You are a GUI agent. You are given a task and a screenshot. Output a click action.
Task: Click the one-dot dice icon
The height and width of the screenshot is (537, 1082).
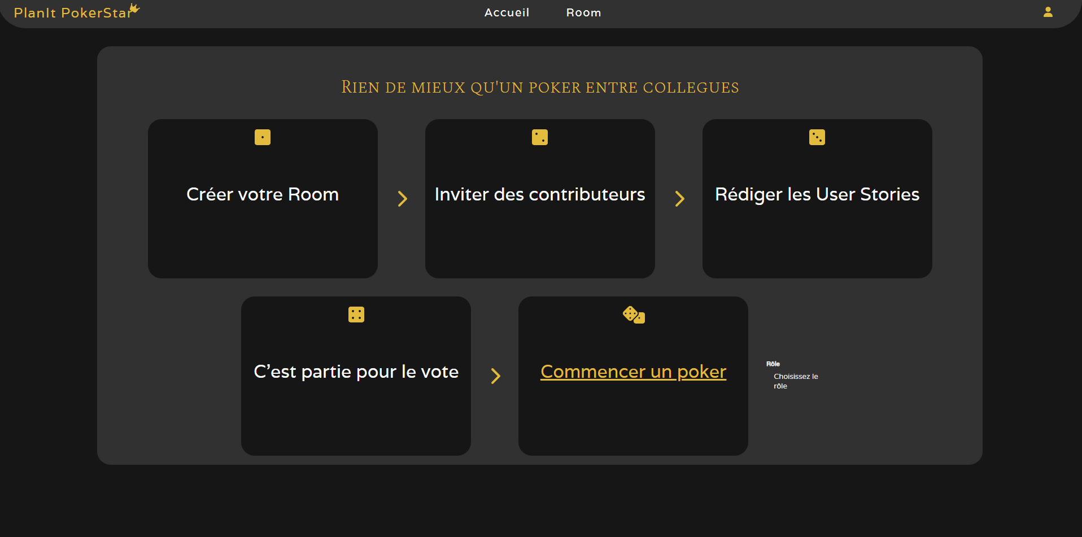[x=263, y=137]
